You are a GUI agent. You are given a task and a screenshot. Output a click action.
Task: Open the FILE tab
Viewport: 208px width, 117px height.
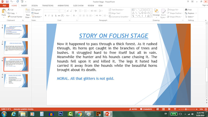[4, 6]
